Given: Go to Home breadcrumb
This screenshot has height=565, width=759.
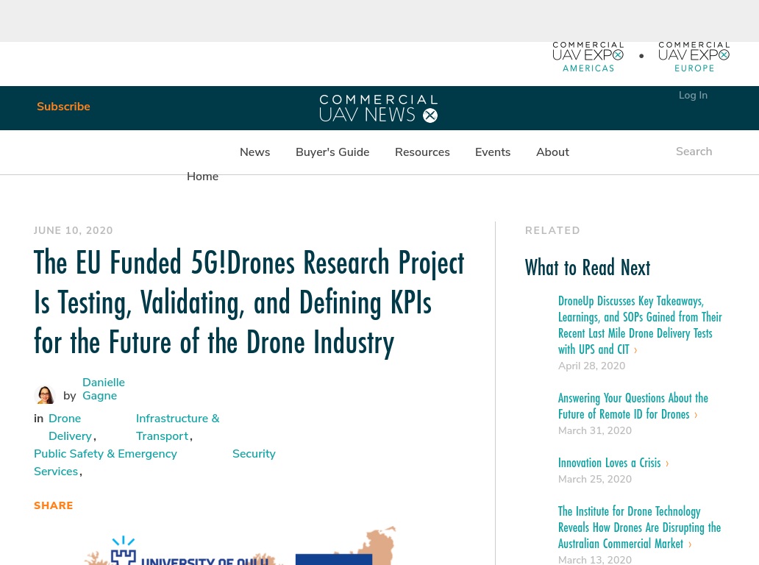Looking at the screenshot, I should pyautogui.click(x=202, y=177).
